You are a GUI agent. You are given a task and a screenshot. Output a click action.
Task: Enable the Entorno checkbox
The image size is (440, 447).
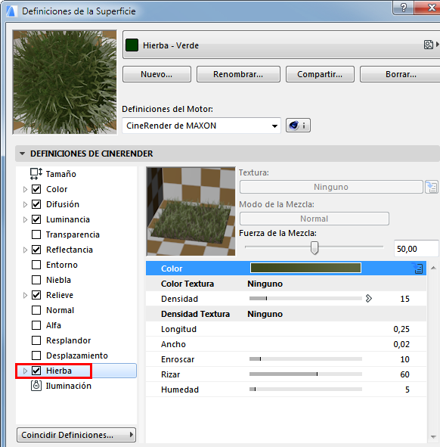tap(36, 265)
